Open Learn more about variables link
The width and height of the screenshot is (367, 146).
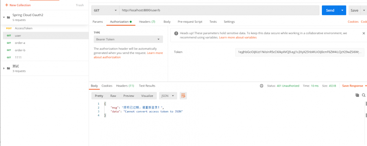pyautogui.click(x=238, y=37)
